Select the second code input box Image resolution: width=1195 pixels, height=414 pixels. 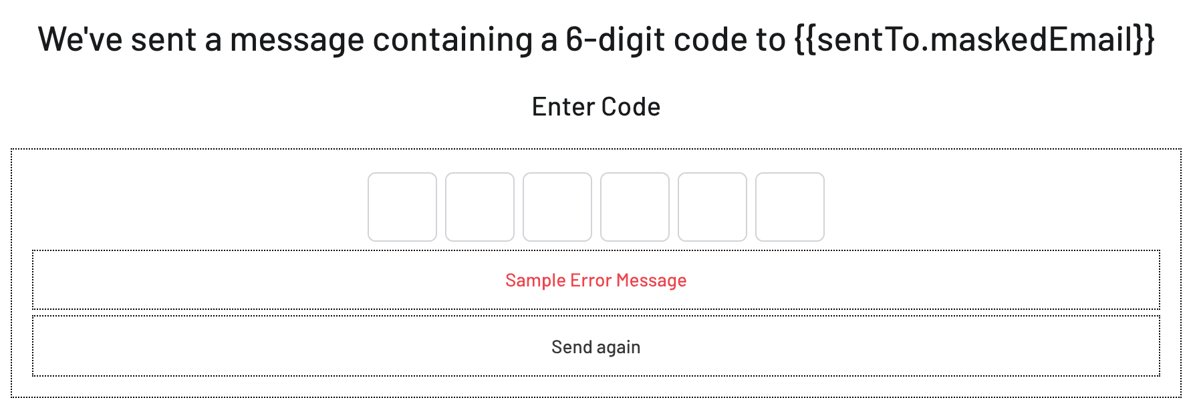tap(481, 207)
